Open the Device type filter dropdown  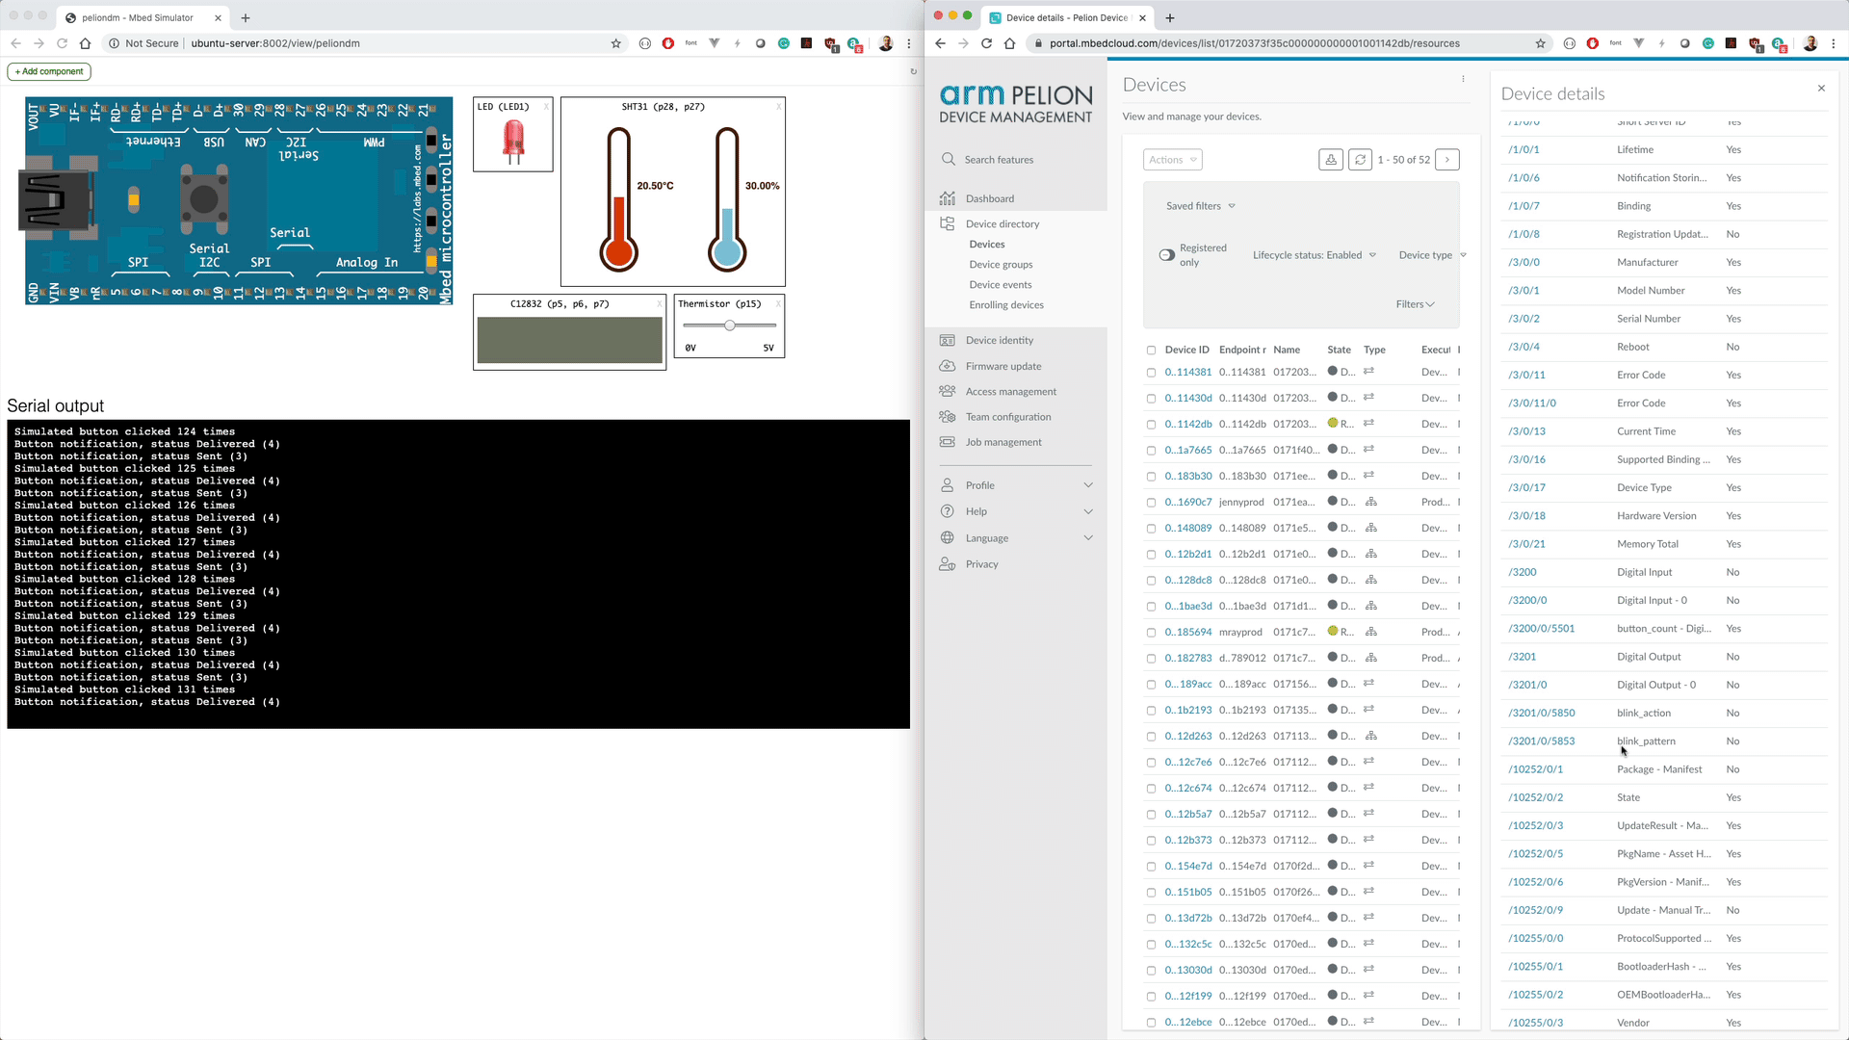1432,255
